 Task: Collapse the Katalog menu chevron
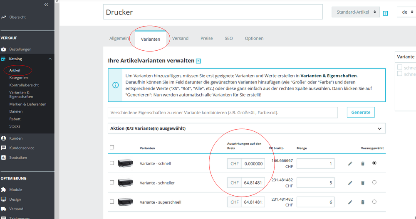pyautogui.click(x=50, y=59)
